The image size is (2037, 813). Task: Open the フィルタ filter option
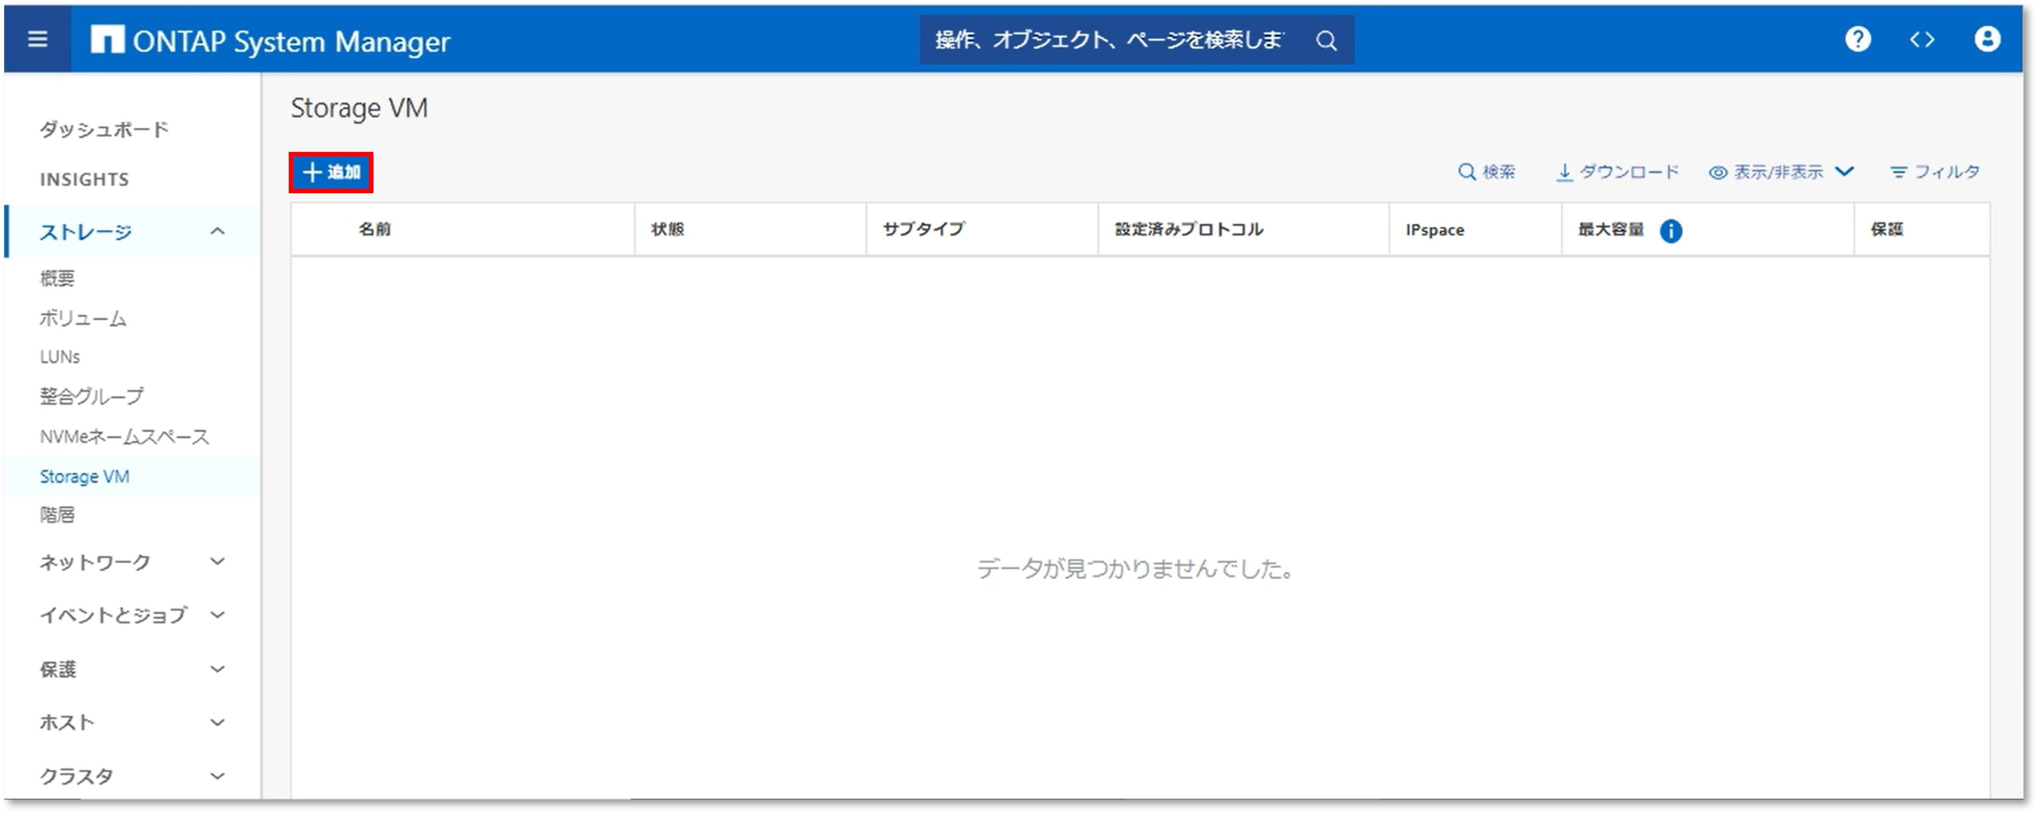pyautogui.click(x=1934, y=172)
